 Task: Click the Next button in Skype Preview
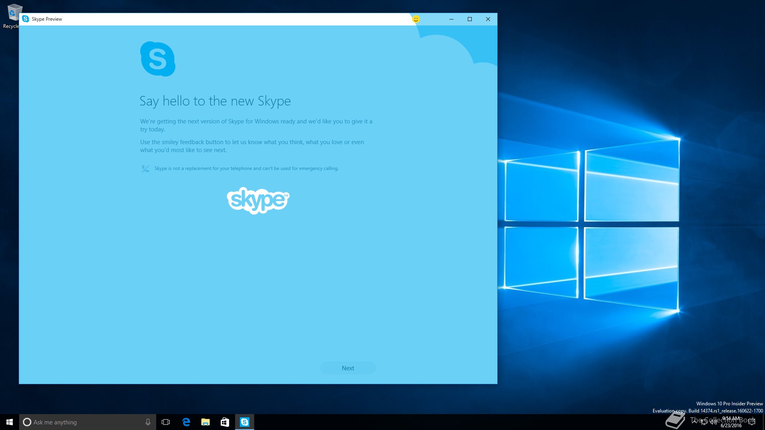pos(348,368)
